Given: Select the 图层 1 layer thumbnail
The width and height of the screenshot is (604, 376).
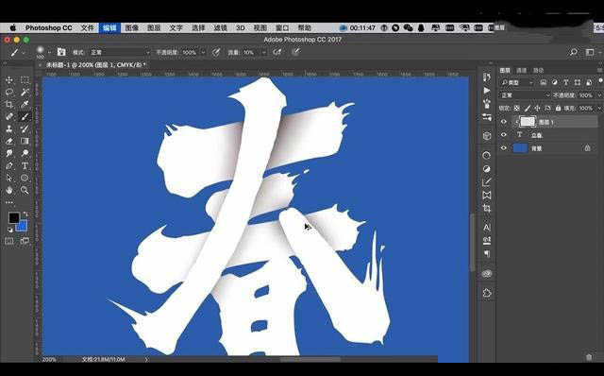Looking at the screenshot, I should (528, 122).
